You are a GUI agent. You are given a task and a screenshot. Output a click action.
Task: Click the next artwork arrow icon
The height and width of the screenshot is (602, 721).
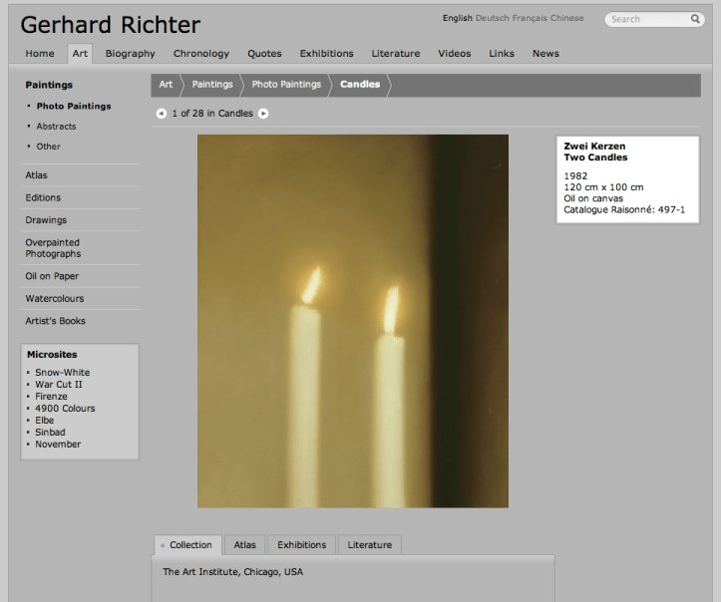click(x=264, y=114)
